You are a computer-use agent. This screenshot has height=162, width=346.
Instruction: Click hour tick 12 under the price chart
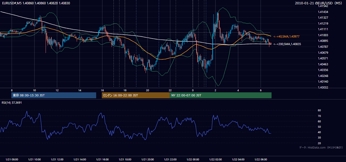[57, 90]
